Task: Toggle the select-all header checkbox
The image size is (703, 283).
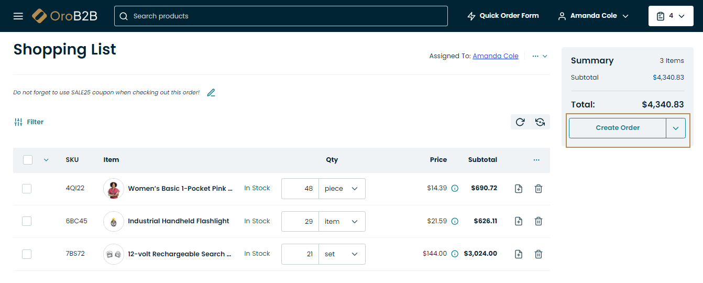Action: pyautogui.click(x=28, y=160)
